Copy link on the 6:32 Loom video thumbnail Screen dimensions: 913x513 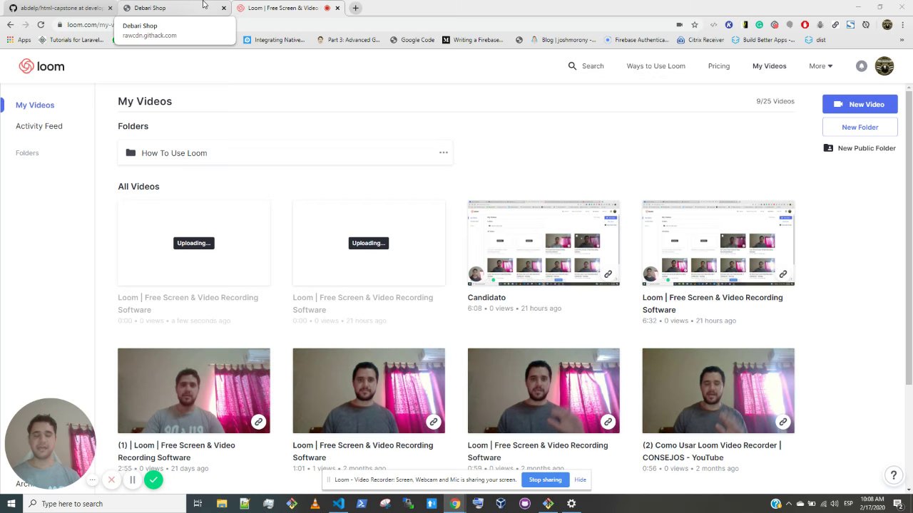coord(782,274)
